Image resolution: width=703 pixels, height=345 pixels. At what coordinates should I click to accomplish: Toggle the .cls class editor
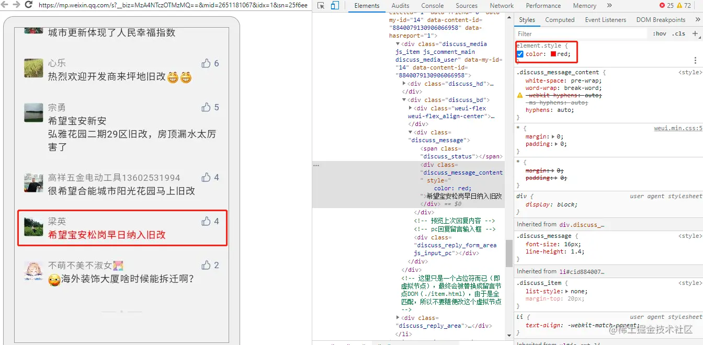point(679,33)
